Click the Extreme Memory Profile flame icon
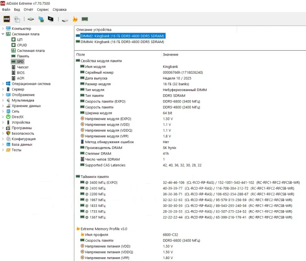Viewport: 306px width, 261px height. [x=78, y=228]
